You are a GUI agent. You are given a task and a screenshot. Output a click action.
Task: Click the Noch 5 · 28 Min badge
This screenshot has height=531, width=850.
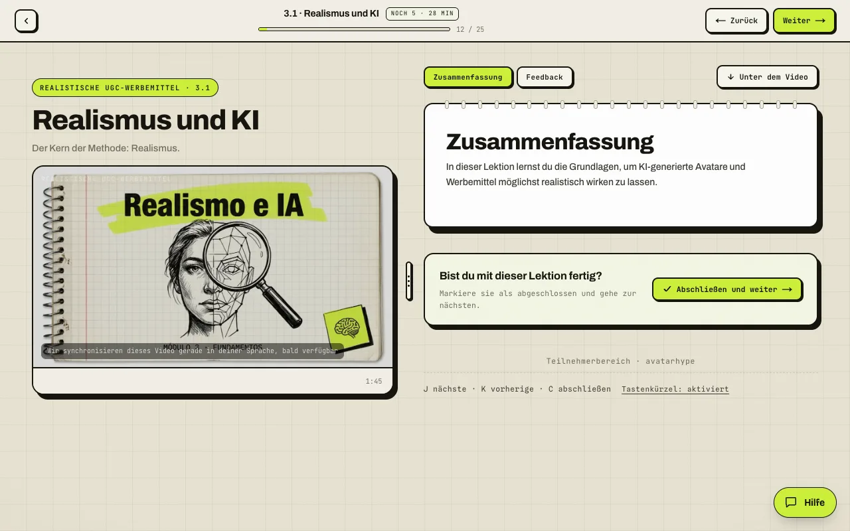tap(422, 13)
